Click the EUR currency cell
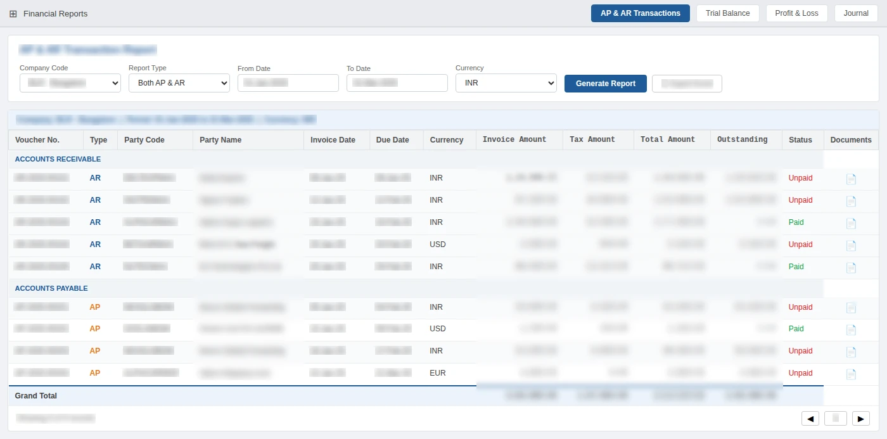This screenshot has width=887, height=439. point(438,373)
